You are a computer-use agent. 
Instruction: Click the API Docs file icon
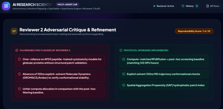coord(207,6)
